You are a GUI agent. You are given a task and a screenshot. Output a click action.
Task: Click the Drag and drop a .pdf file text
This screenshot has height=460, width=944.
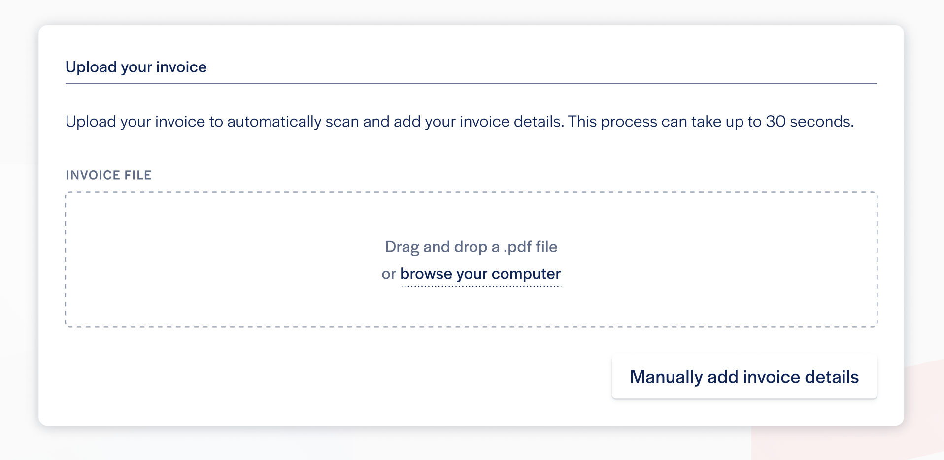coord(471,246)
